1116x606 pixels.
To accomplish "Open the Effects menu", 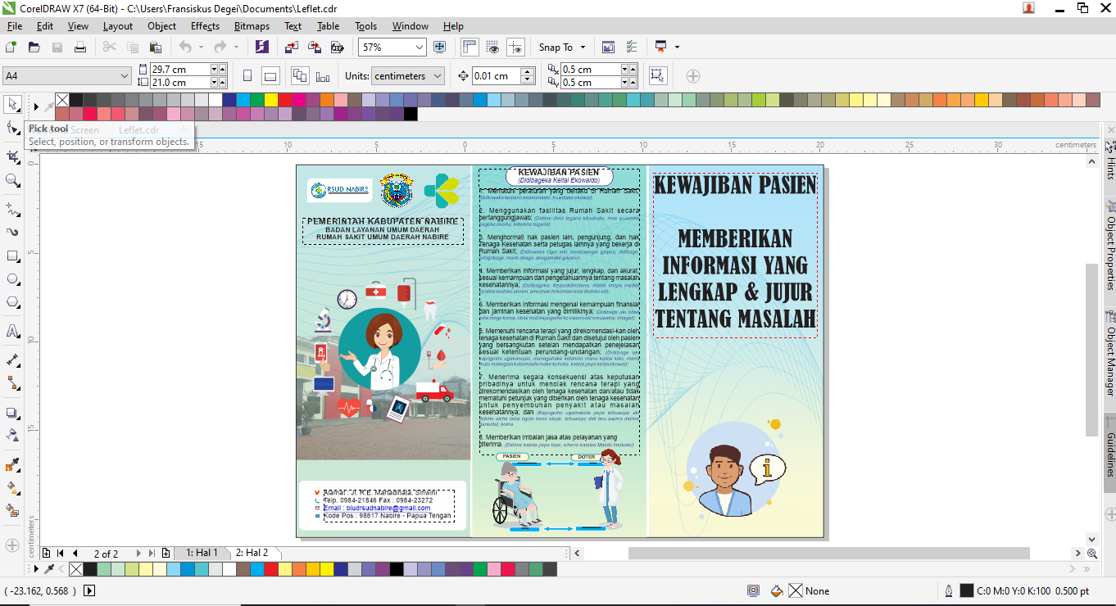I will [205, 26].
